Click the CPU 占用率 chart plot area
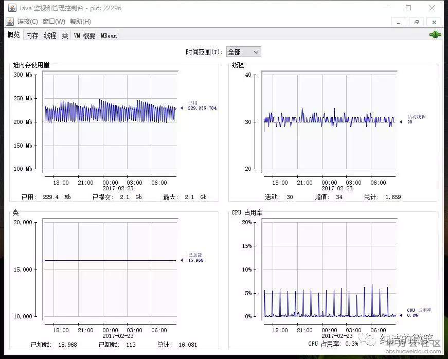This screenshot has height=359, width=448. pos(329,269)
